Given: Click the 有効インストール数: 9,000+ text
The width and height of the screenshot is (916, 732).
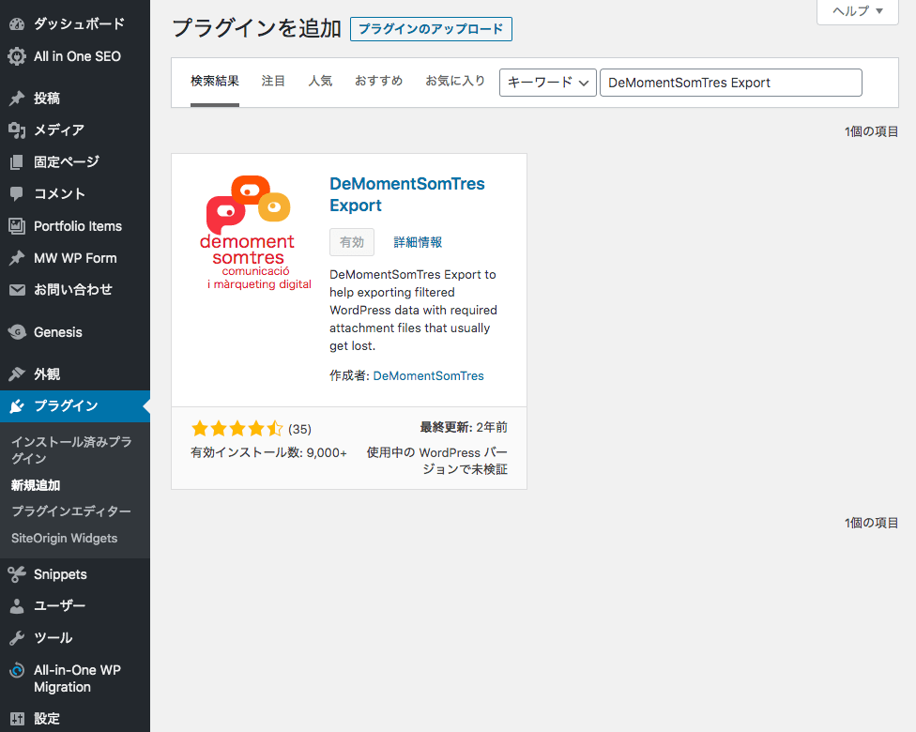Looking at the screenshot, I should pyautogui.click(x=268, y=452).
